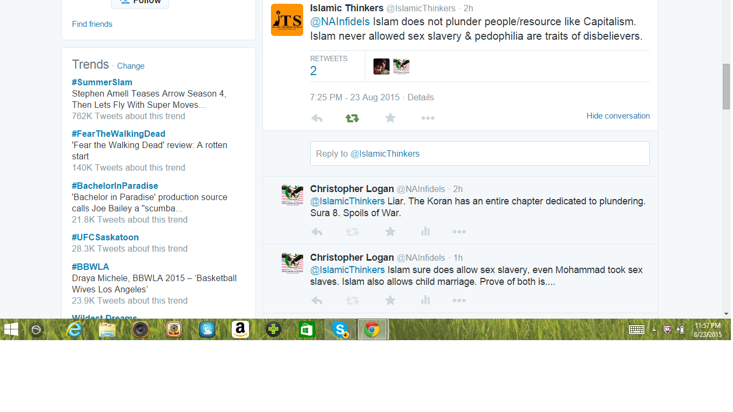Open the #BachelorInParadise trend

click(x=115, y=186)
